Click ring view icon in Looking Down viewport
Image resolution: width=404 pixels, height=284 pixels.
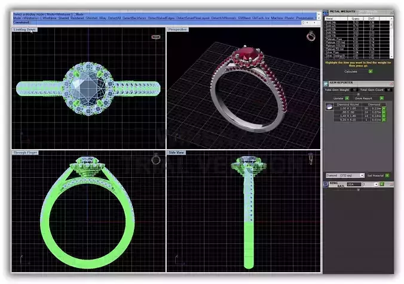tap(156, 37)
